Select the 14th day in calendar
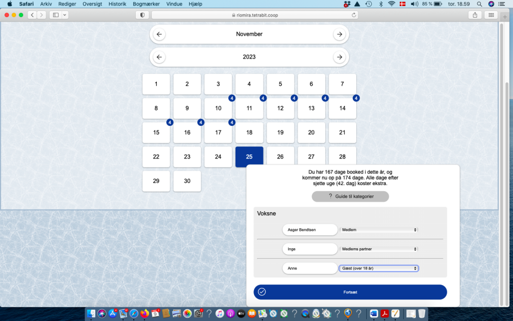Viewport: 513px width, 321px height. (x=342, y=108)
